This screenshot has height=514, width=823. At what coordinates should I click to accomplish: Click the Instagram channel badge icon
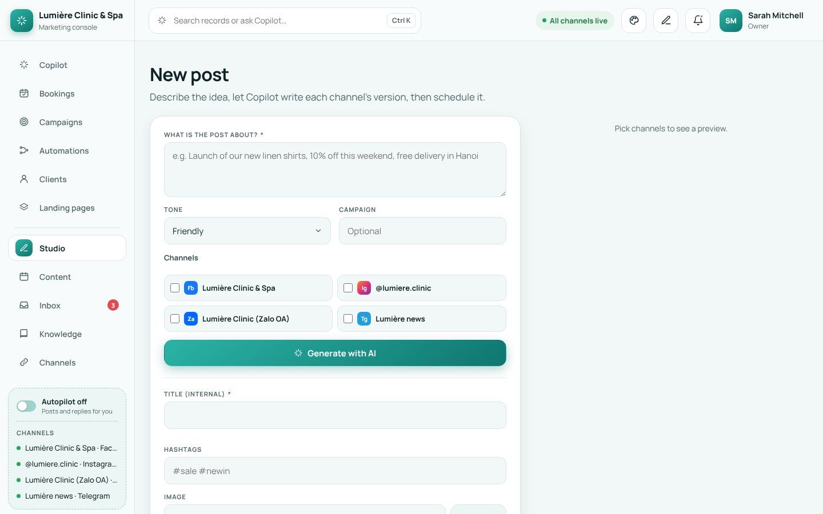(x=364, y=288)
